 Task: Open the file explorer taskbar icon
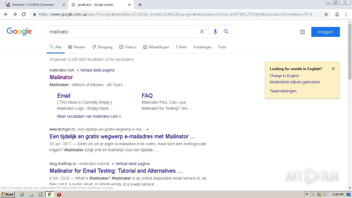(x=31, y=194)
